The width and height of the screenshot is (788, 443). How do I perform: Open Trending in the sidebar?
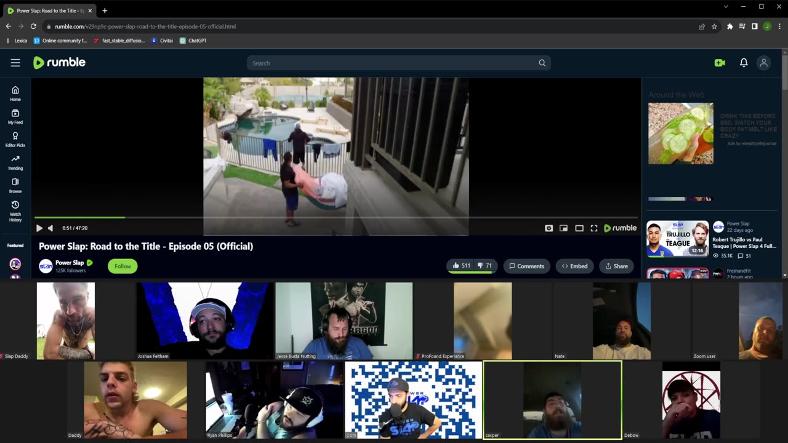[15, 162]
